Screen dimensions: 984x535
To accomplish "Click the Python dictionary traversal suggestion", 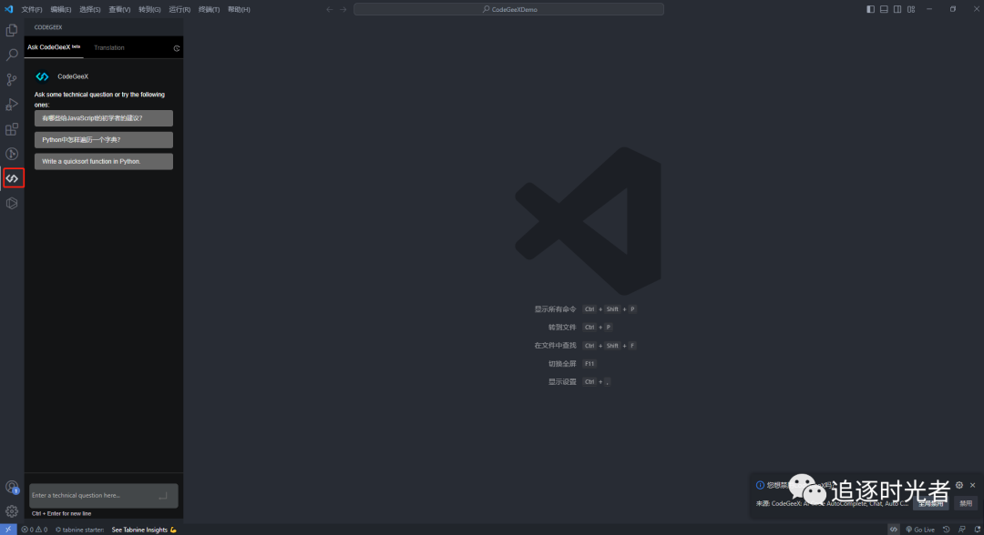I will [x=104, y=140].
